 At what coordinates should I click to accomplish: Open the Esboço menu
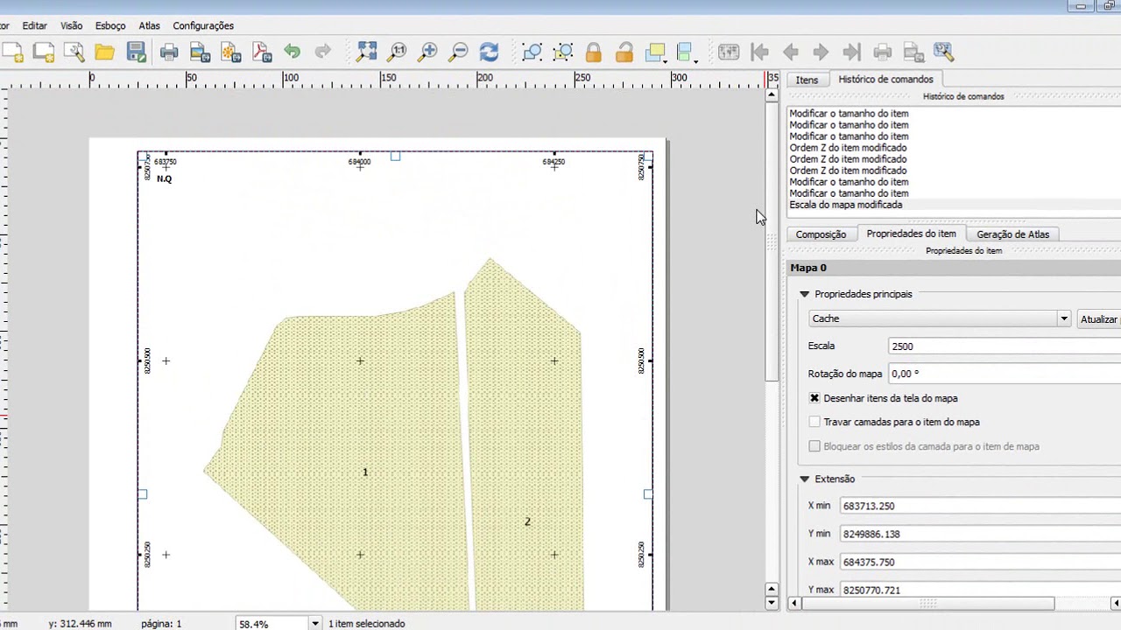pos(110,26)
